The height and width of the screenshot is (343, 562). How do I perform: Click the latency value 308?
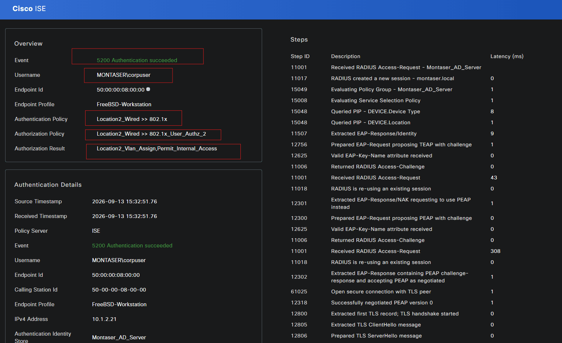(496, 251)
